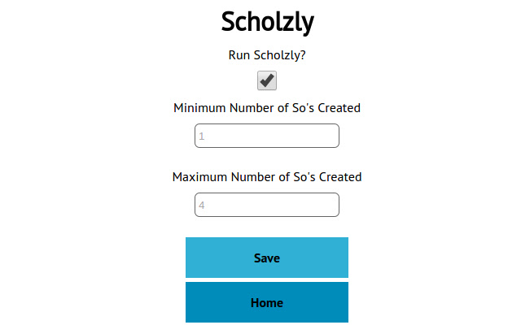
Task: Click the 'Maximum Number of So's Created' label
Action: click(x=267, y=177)
